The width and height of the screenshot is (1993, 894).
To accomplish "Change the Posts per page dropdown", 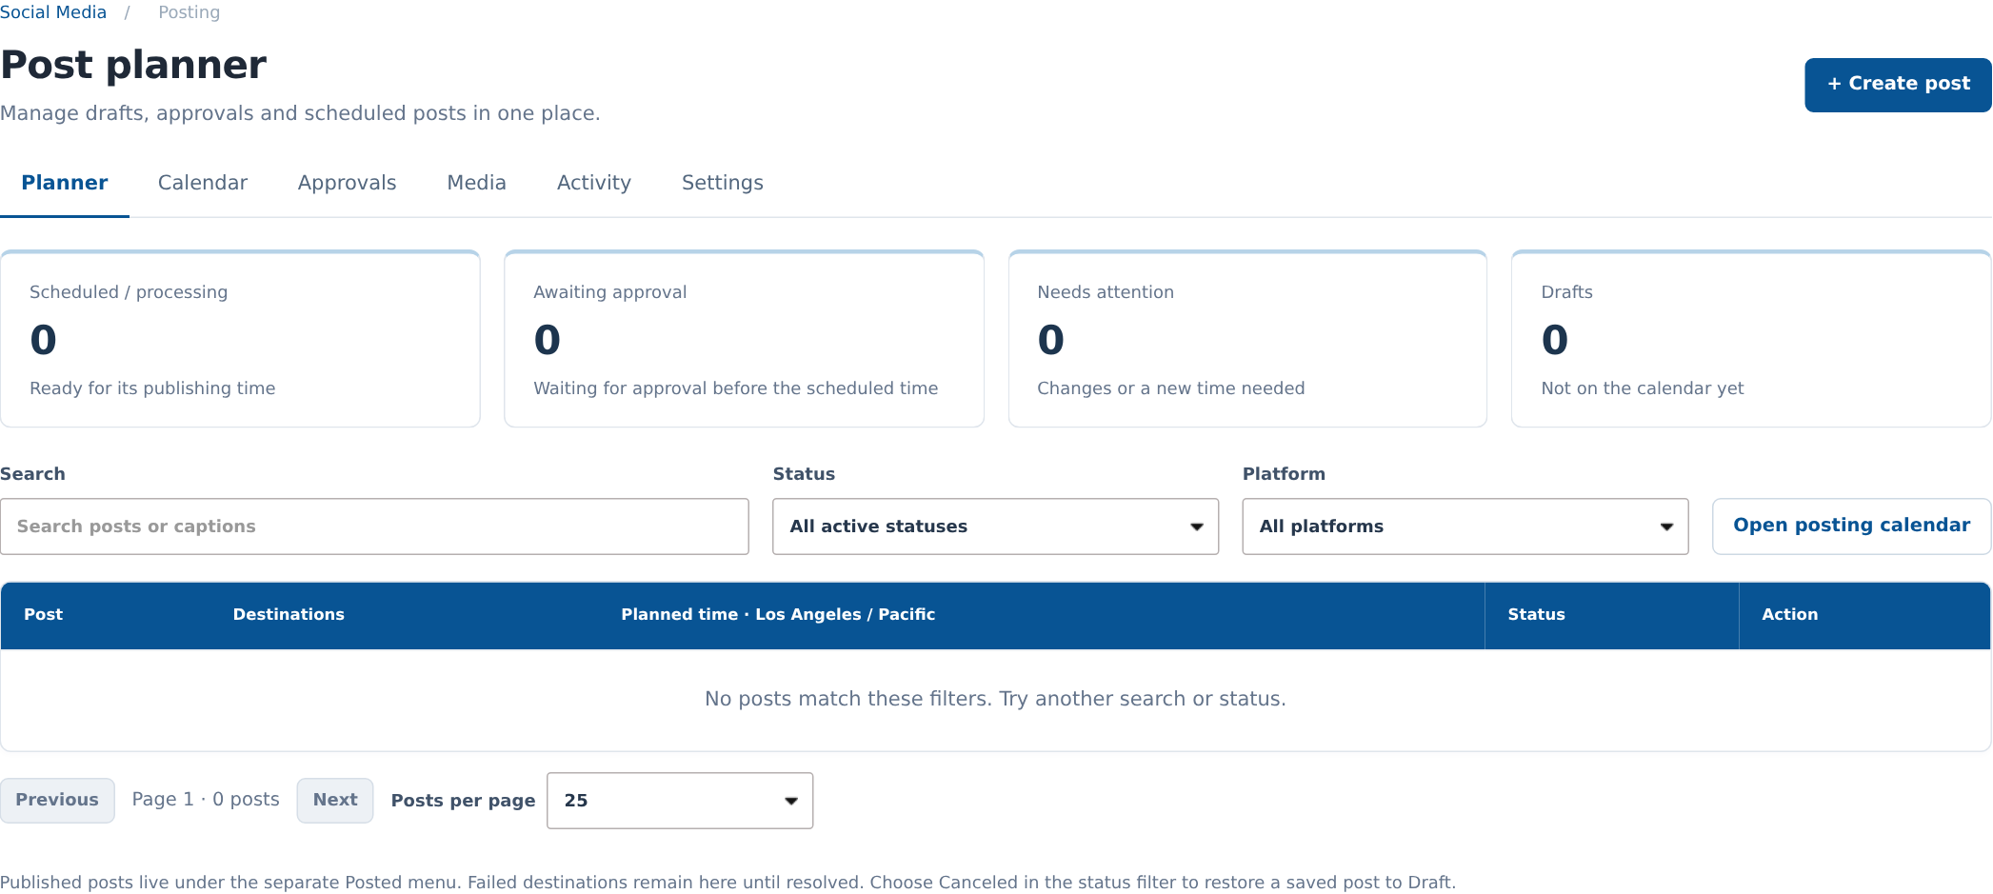I will point(680,801).
